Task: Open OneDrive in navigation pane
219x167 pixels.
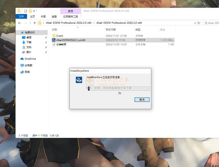Action: click(30, 59)
